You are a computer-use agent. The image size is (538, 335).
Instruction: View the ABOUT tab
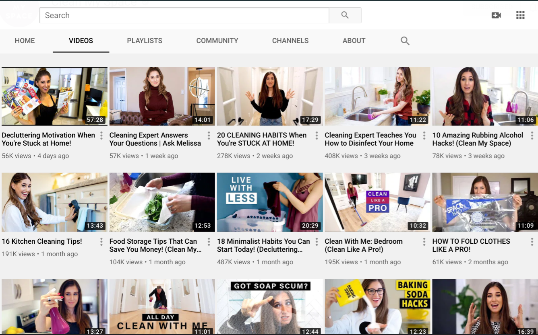click(x=354, y=41)
